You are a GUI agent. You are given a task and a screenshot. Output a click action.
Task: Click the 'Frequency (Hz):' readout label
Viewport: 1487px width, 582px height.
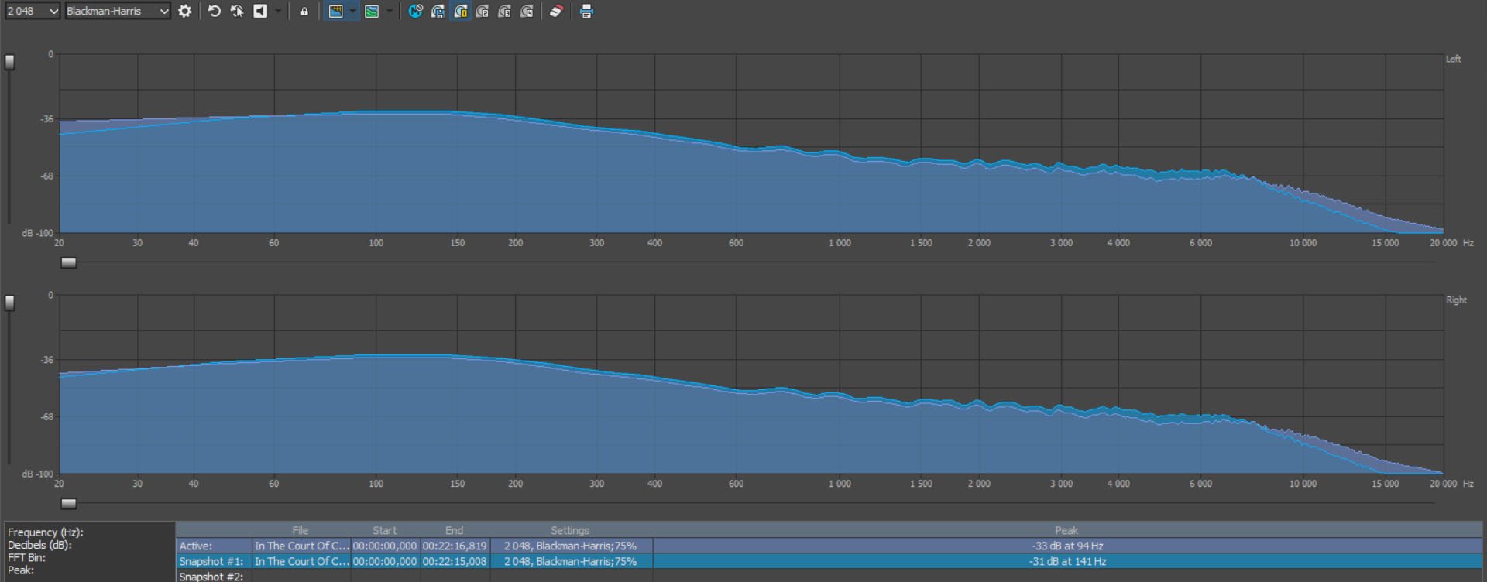coord(45,532)
